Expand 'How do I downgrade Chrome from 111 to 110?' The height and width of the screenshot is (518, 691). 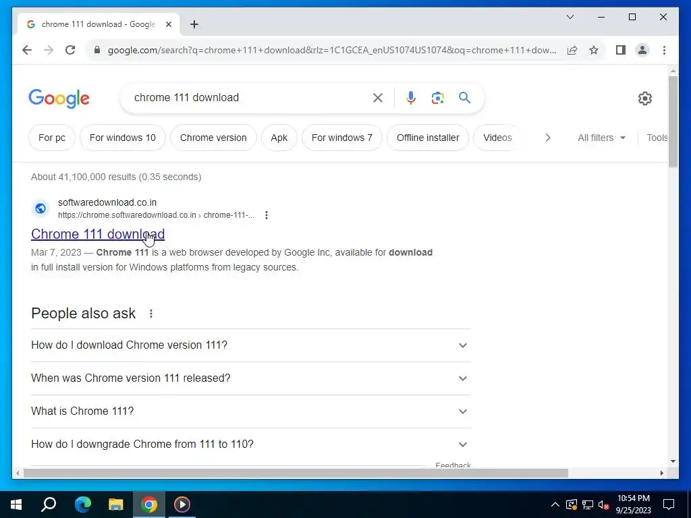click(251, 444)
